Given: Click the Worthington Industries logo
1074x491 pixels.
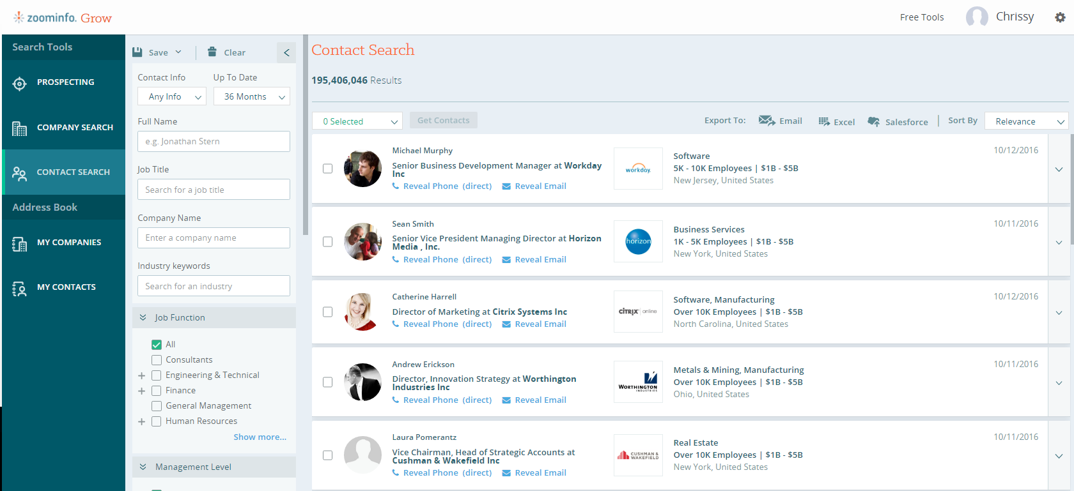Looking at the screenshot, I should coord(638,382).
